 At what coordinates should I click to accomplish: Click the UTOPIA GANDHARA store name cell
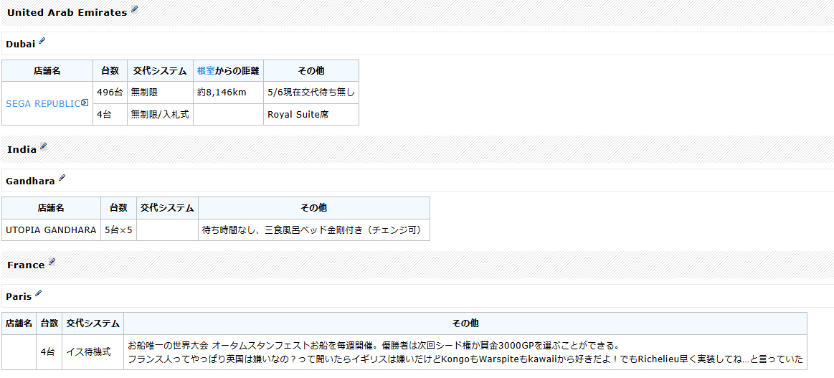click(x=51, y=230)
